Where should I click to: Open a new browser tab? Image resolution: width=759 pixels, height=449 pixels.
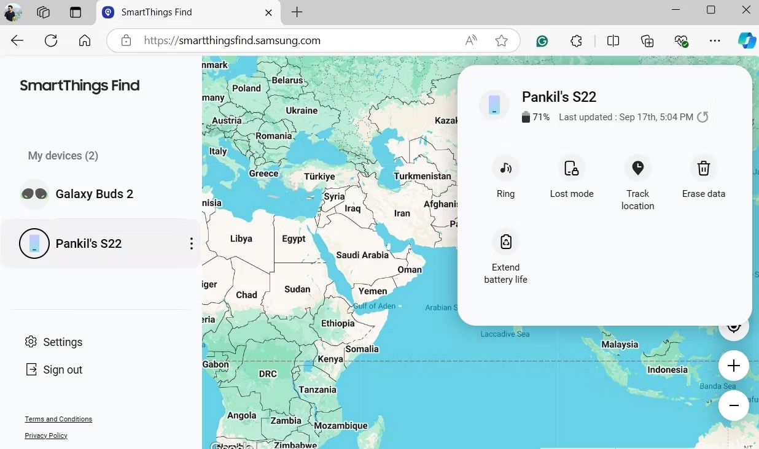tap(297, 12)
